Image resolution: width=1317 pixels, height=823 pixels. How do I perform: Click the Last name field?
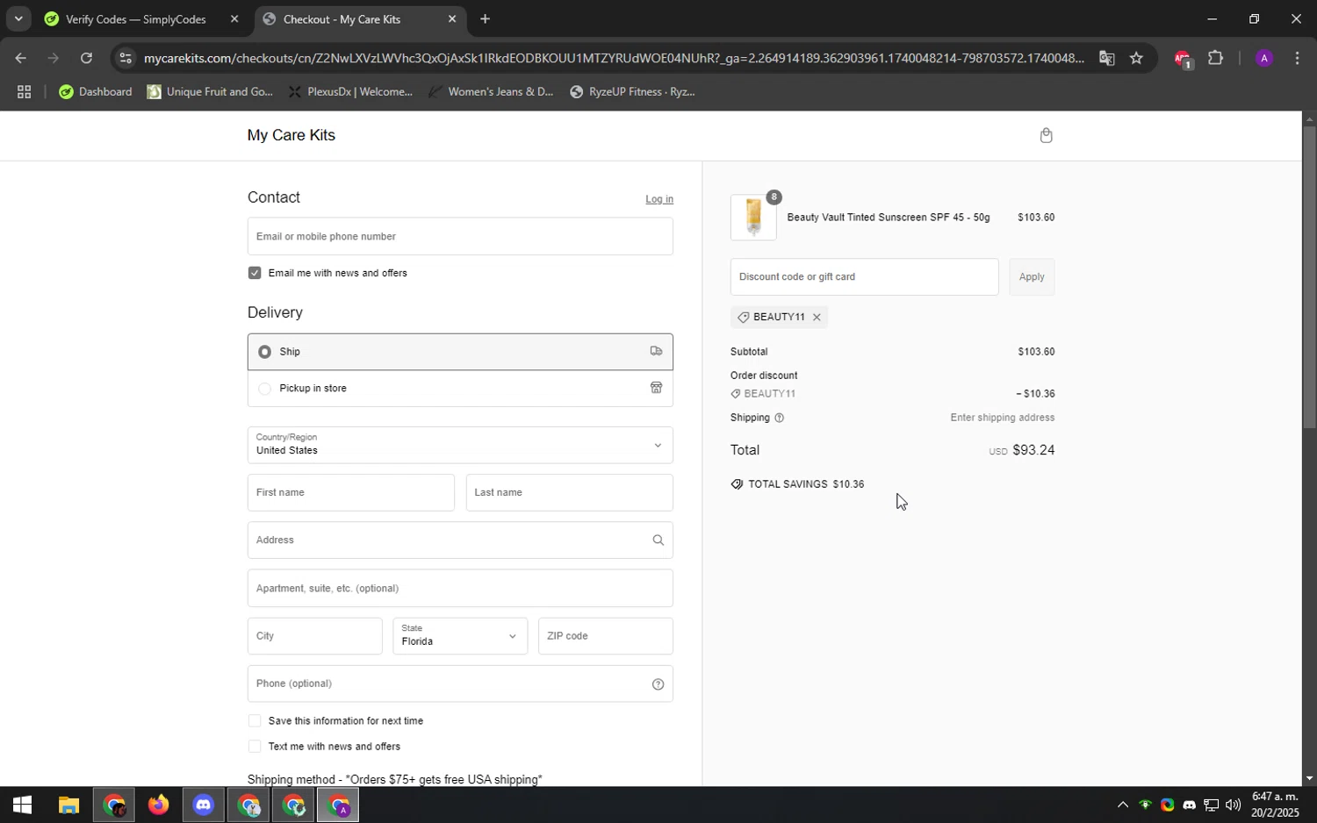tap(570, 493)
